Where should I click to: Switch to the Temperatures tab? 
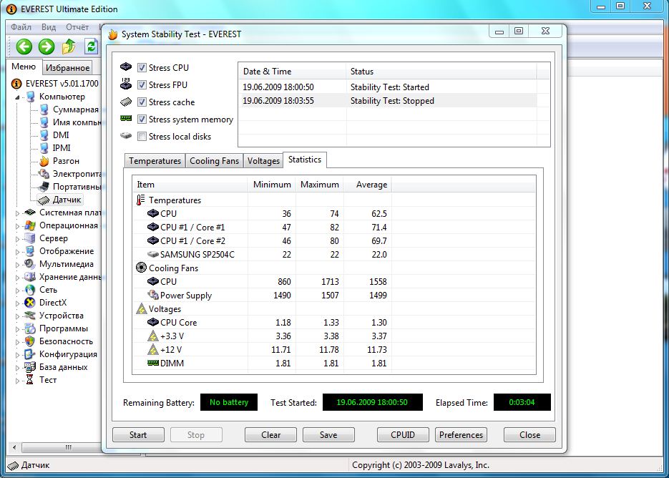[x=155, y=161]
